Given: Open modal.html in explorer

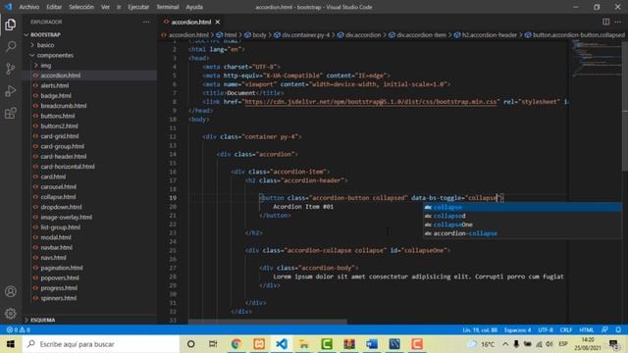Looking at the screenshot, I should point(56,237).
